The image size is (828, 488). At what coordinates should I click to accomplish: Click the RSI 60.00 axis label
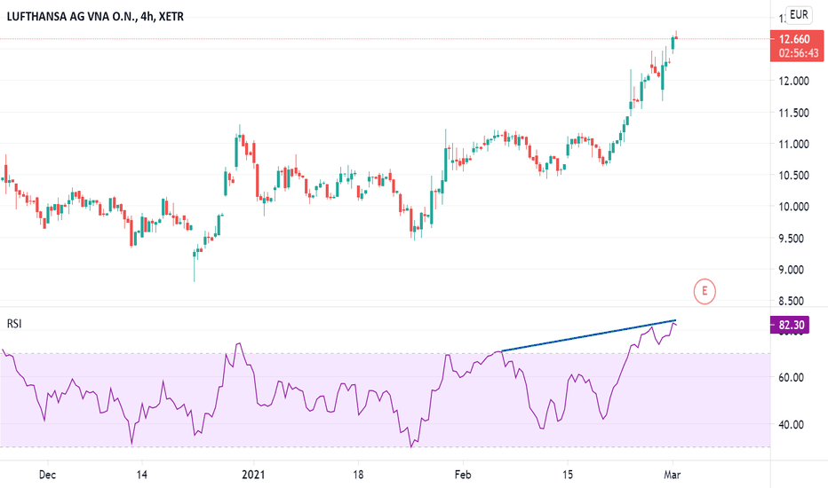tap(791, 377)
